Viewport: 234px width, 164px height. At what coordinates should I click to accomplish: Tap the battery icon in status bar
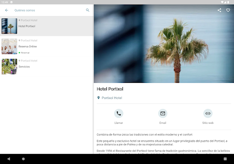pyautogui.click(x=228, y=2)
